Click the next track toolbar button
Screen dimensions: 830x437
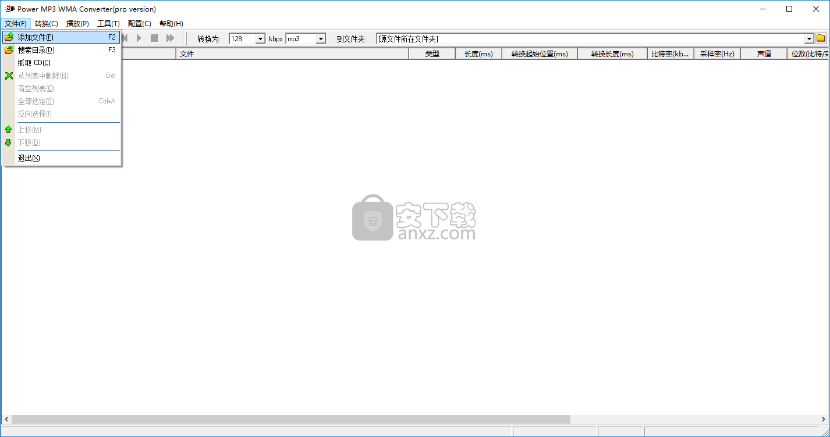[170, 38]
